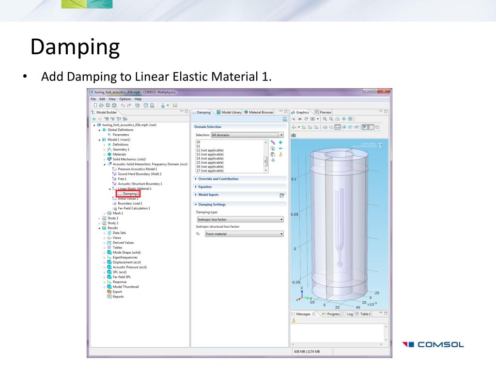Activate the zoom box tool
The width and height of the screenshot is (496, 372).
coord(338,119)
